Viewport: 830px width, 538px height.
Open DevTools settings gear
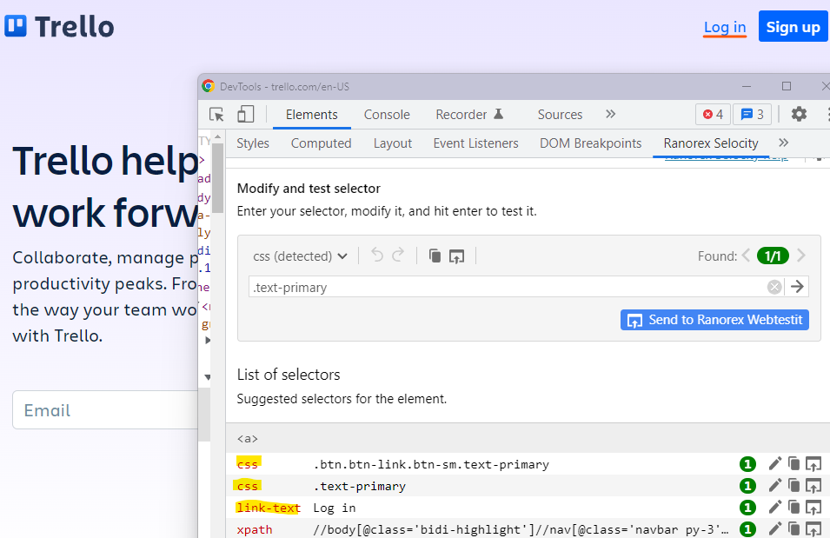[799, 115]
